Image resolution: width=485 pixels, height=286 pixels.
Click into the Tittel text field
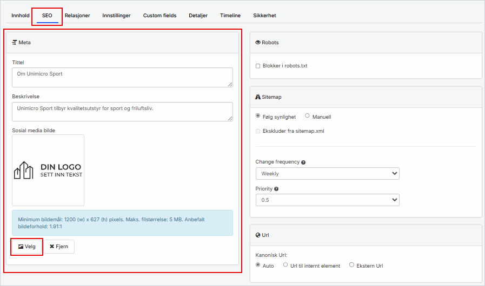pyautogui.click(x=122, y=77)
